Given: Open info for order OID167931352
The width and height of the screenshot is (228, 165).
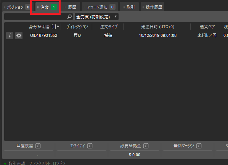Looking at the screenshot, I should coord(10,35).
